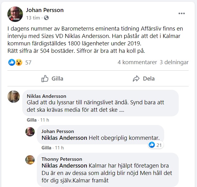Click Johan Persson's reply avatar

tap(30, 132)
